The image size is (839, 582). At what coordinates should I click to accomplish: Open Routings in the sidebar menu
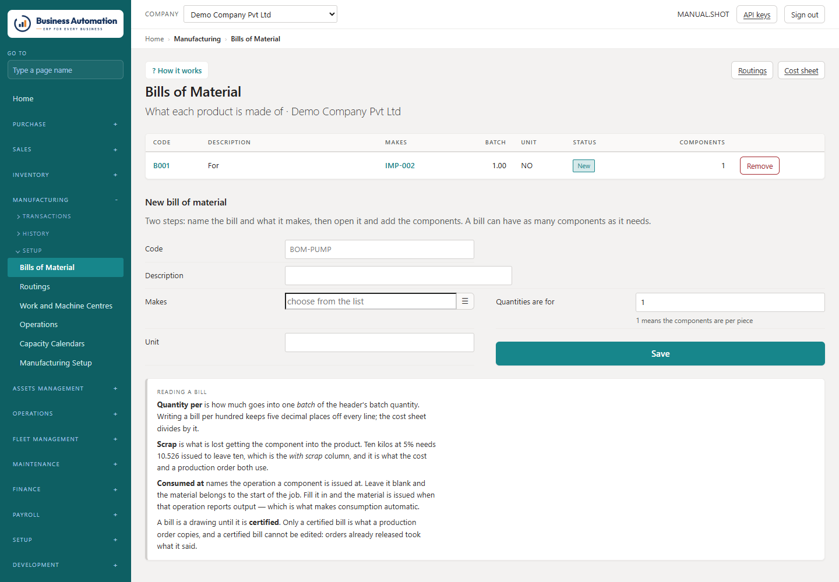[x=65, y=287]
